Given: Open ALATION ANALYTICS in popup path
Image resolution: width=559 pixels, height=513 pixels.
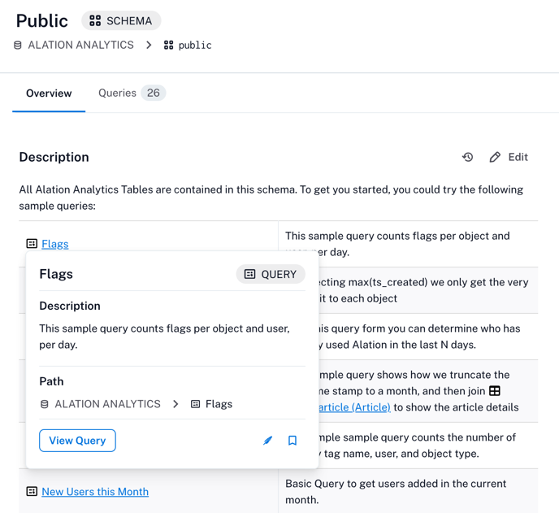Looking at the screenshot, I should pos(108,404).
